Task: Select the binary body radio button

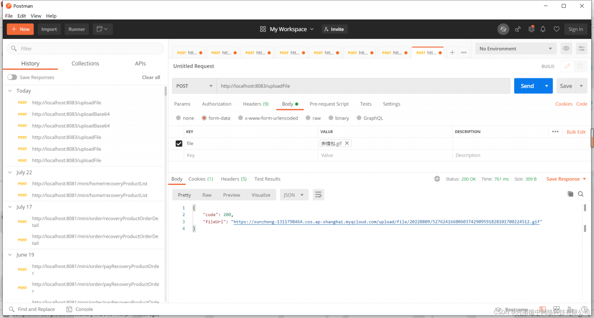Action: pyautogui.click(x=331, y=118)
